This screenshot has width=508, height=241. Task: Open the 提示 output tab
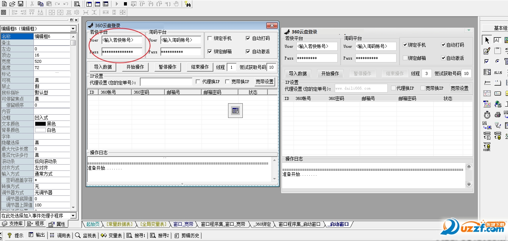(15, 235)
